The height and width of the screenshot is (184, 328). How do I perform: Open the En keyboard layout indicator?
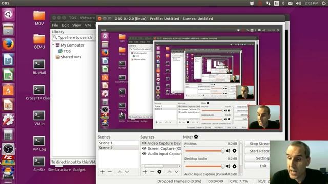[x=276, y=3]
